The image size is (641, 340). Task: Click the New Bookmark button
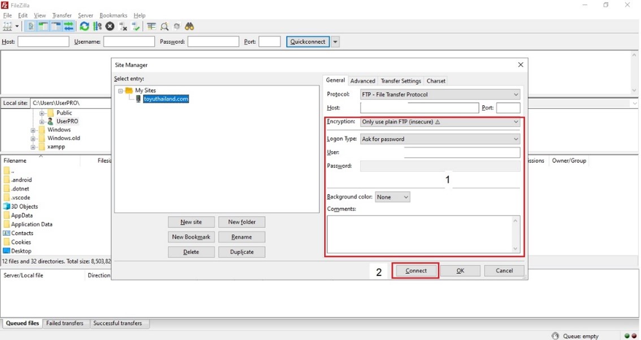click(x=191, y=237)
